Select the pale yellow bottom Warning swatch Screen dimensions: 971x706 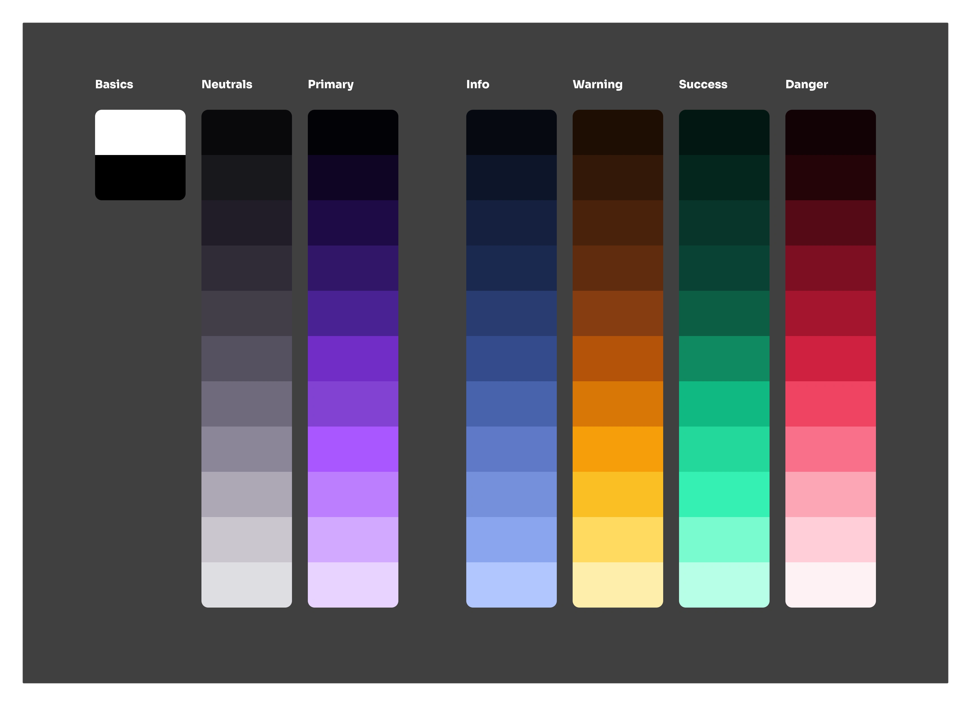click(x=618, y=584)
